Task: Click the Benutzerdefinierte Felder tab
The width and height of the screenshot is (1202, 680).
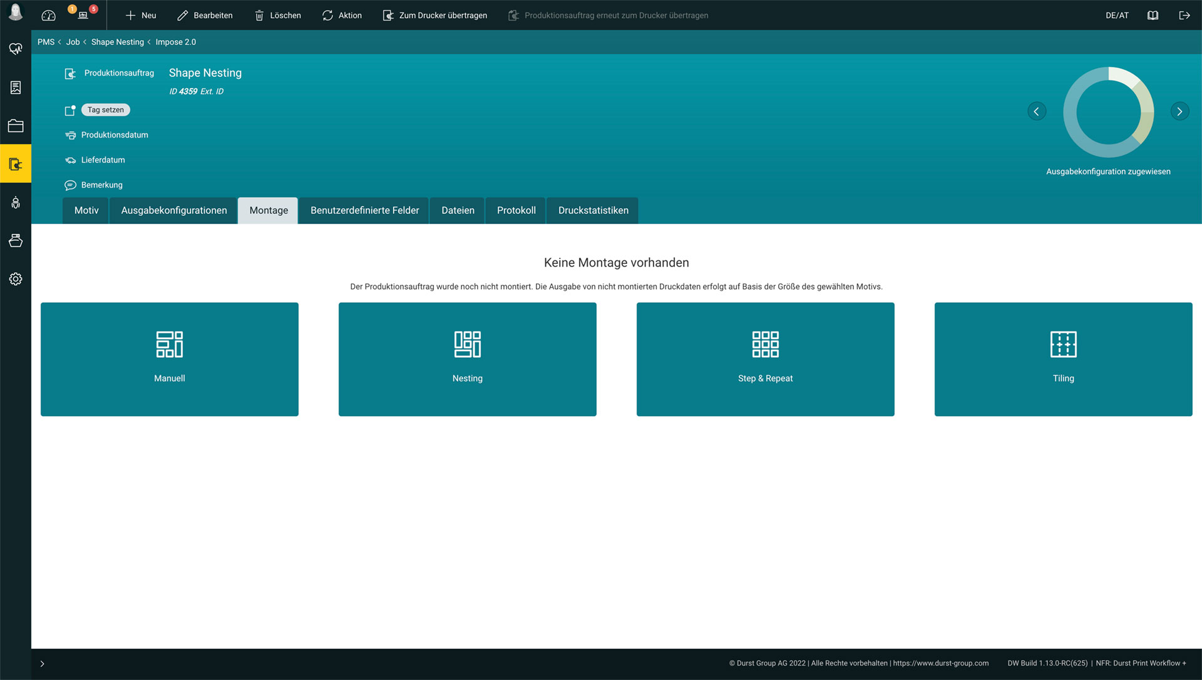Action: [x=364, y=210]
